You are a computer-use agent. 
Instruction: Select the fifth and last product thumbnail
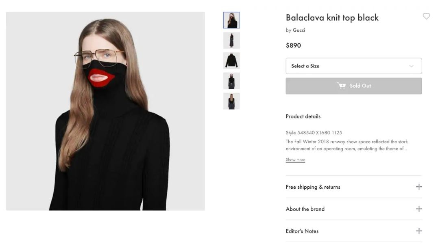[x=231, y=101]
